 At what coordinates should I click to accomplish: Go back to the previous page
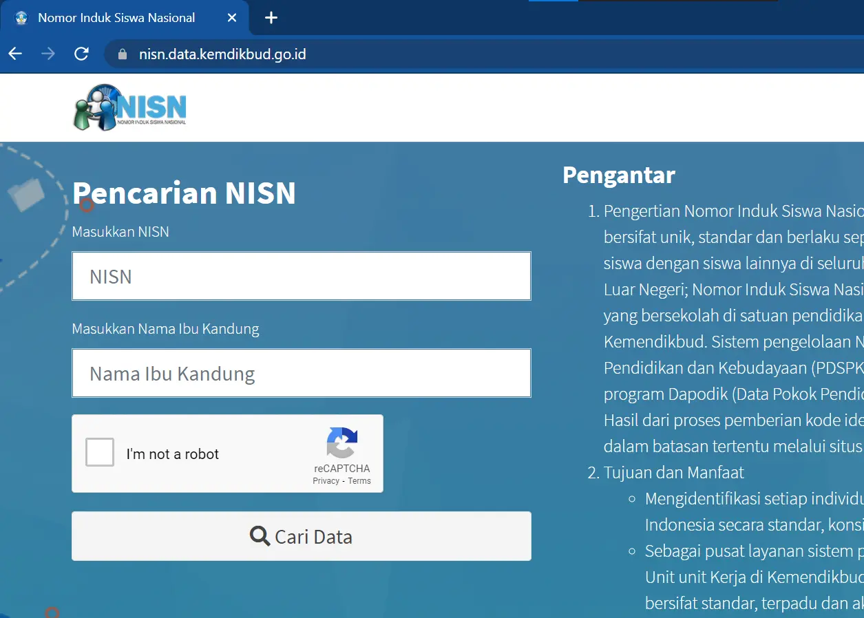(15, 54)
